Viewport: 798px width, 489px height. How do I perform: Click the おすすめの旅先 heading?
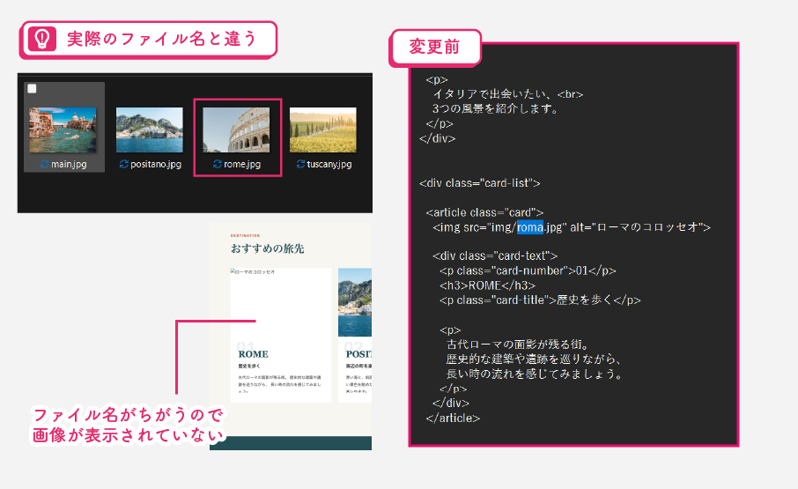click(x=267, y=248)
